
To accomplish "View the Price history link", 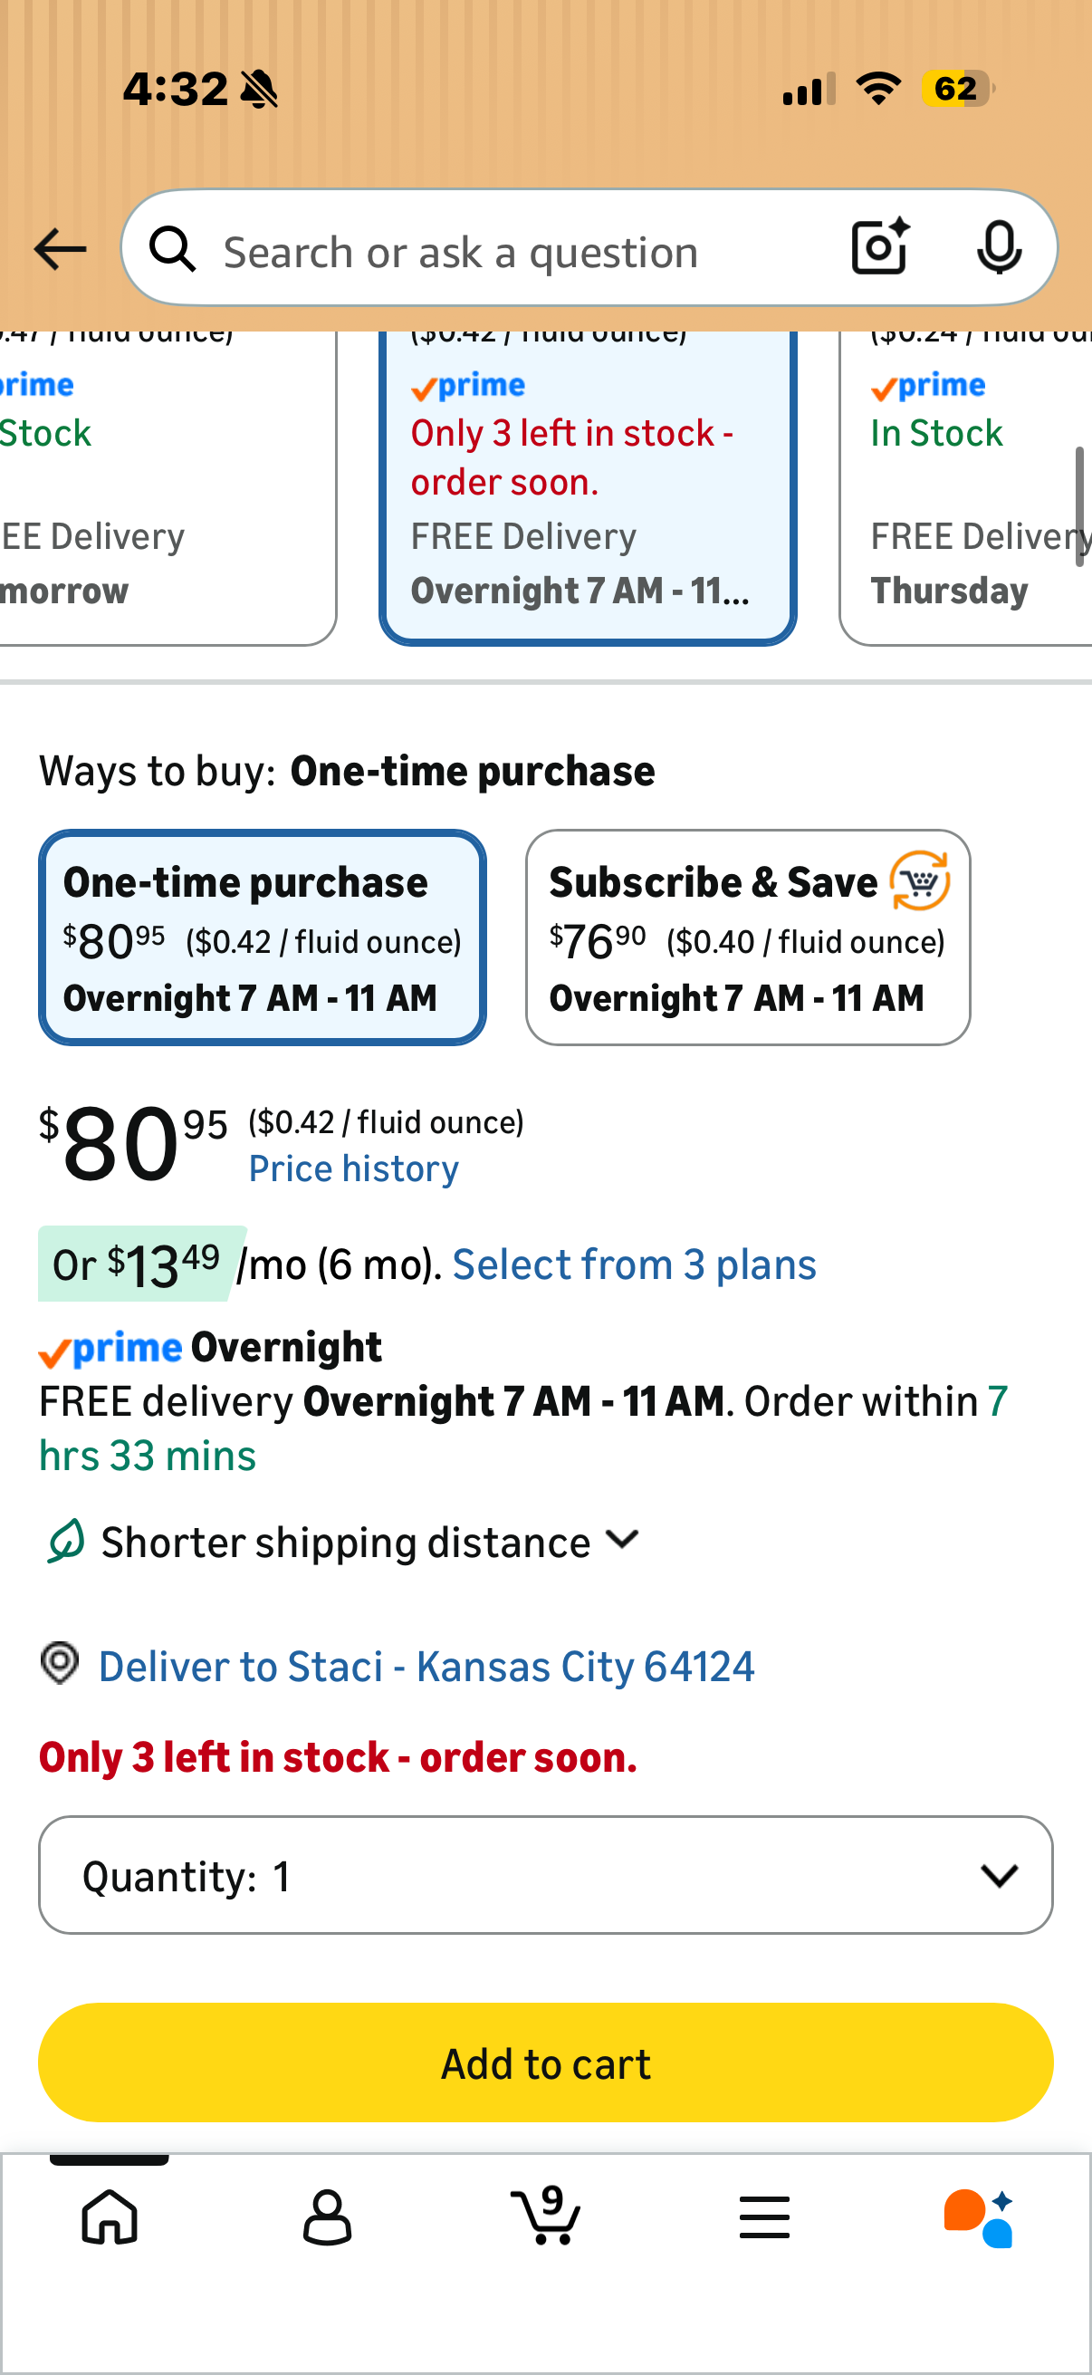I will click(x=354, y=1168).
